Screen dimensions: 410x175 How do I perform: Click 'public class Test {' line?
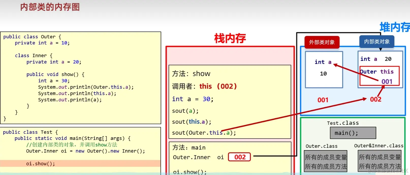[x=30, y=132]
